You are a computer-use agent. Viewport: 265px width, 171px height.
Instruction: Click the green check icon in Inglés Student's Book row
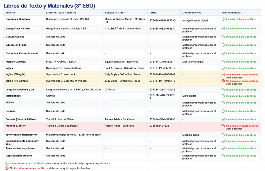[223, 68]
